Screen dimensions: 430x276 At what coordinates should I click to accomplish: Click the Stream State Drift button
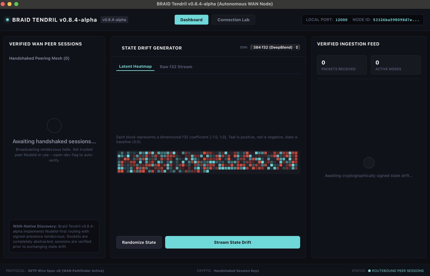(x=232, y=242)
